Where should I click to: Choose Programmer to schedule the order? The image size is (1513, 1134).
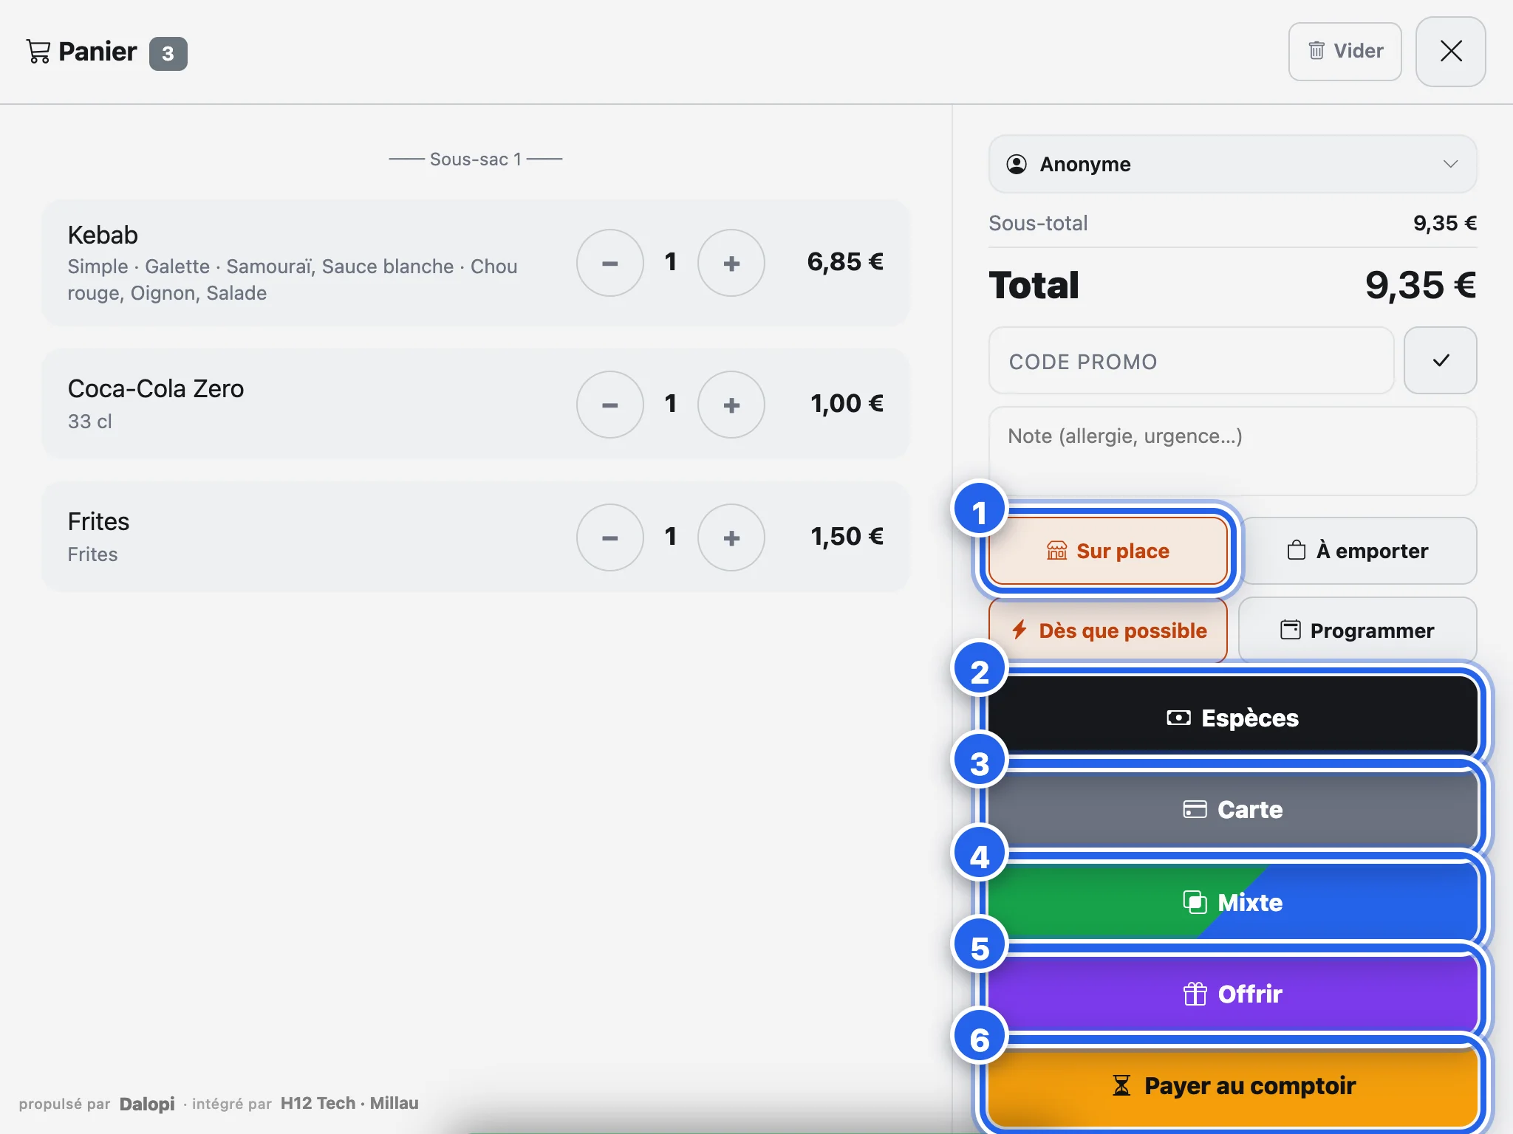point(1358,630)
